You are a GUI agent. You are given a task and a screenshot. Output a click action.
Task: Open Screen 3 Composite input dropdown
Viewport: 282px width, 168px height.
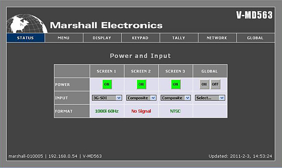(175, 98)
